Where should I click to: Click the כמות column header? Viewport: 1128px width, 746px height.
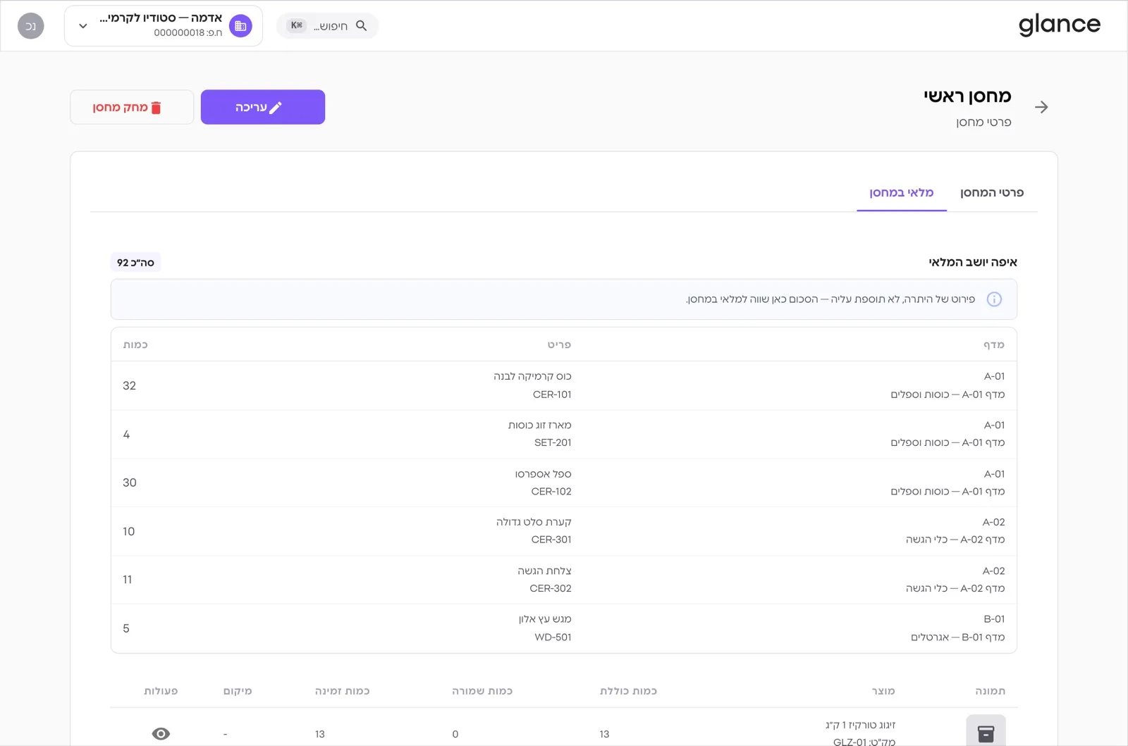[x=135, y=344]
